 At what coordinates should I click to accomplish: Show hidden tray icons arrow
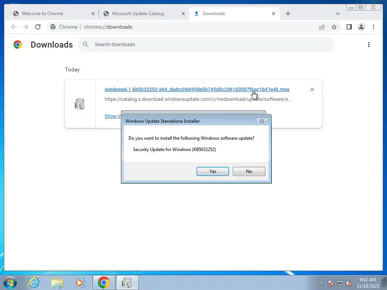[x=321, y=283]
